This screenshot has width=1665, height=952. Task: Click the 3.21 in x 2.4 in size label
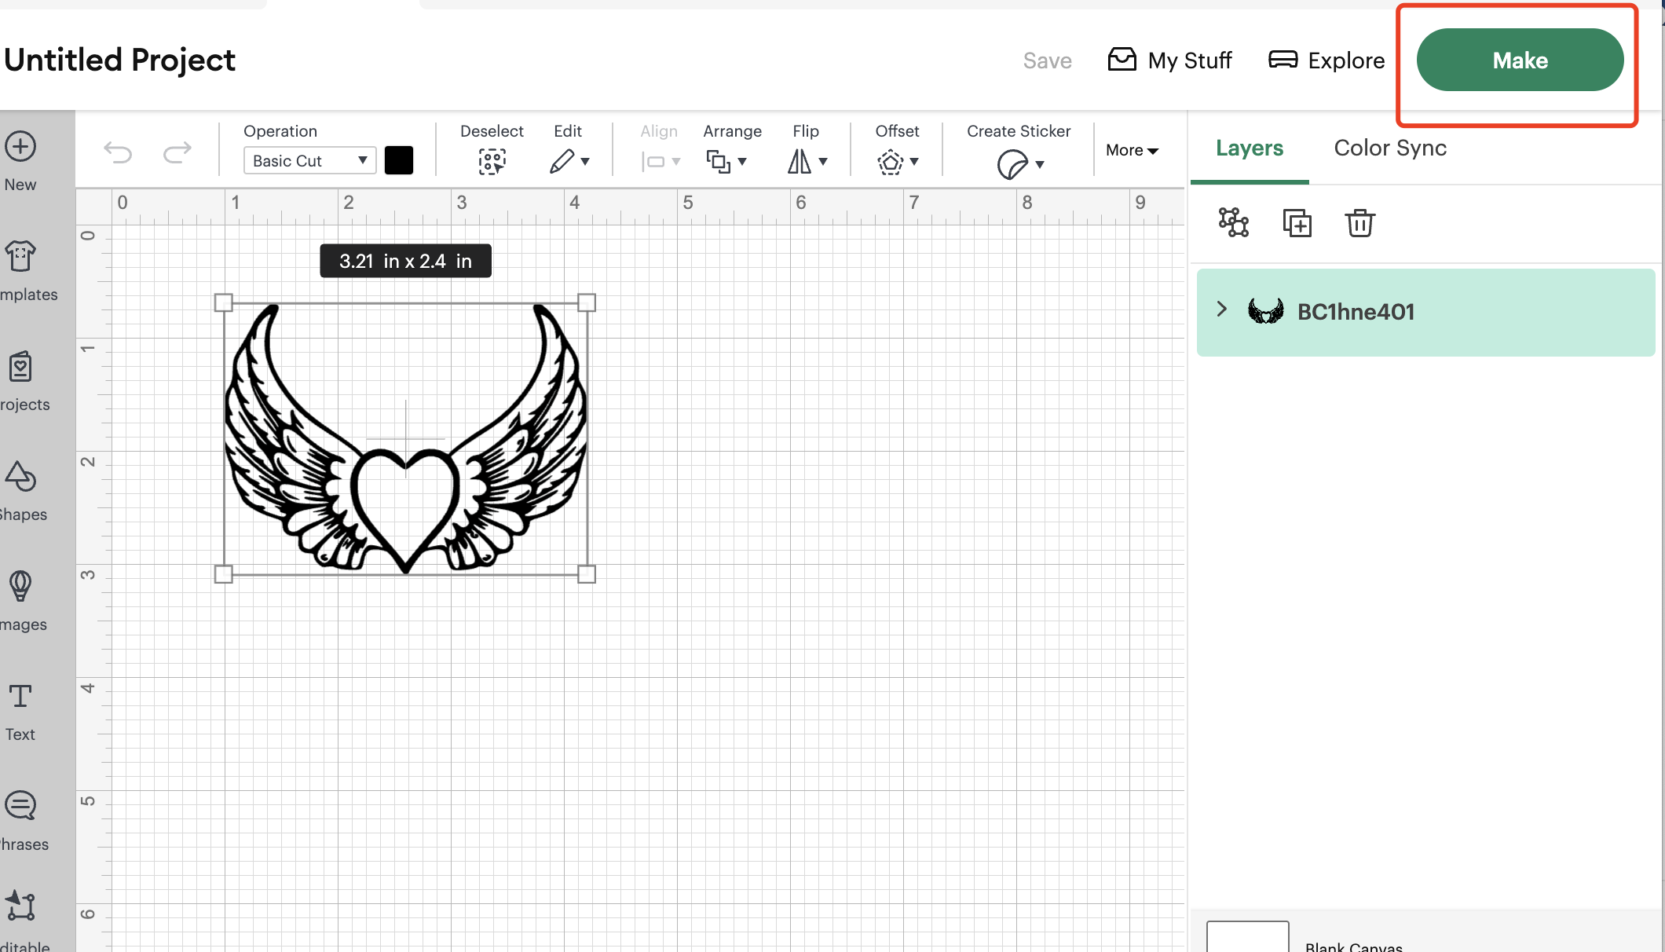coord(405,261)
